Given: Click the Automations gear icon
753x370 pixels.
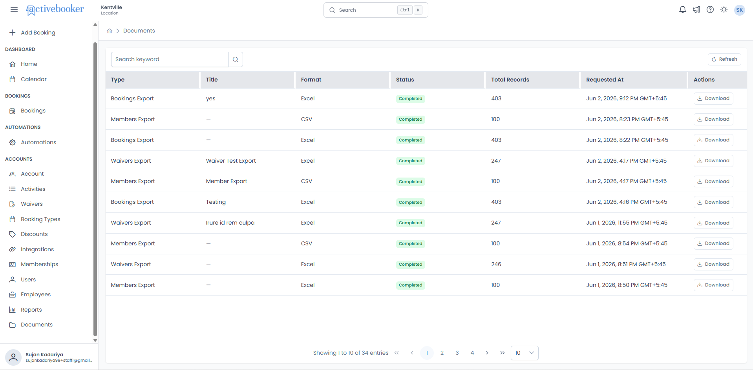Looking at the screenshot, I should coord(13,142).
